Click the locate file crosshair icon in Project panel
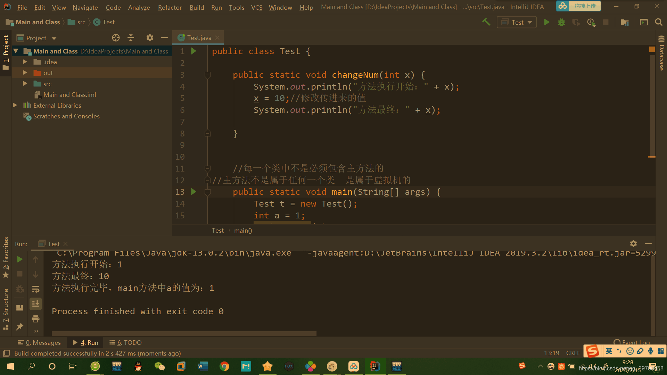The width and height of the screenshot is (667, 375). (116, 38)
